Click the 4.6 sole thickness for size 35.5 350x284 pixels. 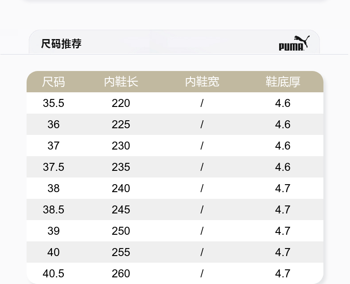click(283, 103)
